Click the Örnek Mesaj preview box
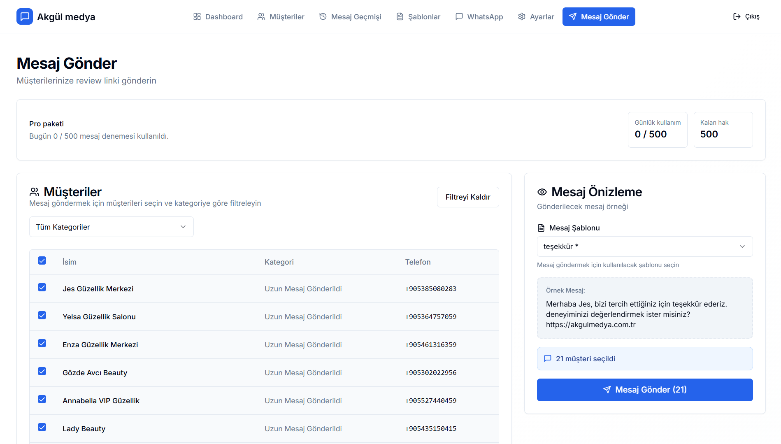 coord(645,308)
